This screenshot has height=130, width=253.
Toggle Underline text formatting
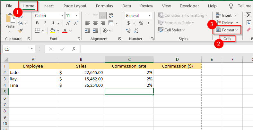click(52, 23)
